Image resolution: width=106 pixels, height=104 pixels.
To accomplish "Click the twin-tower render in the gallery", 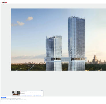I will [58, 40].
